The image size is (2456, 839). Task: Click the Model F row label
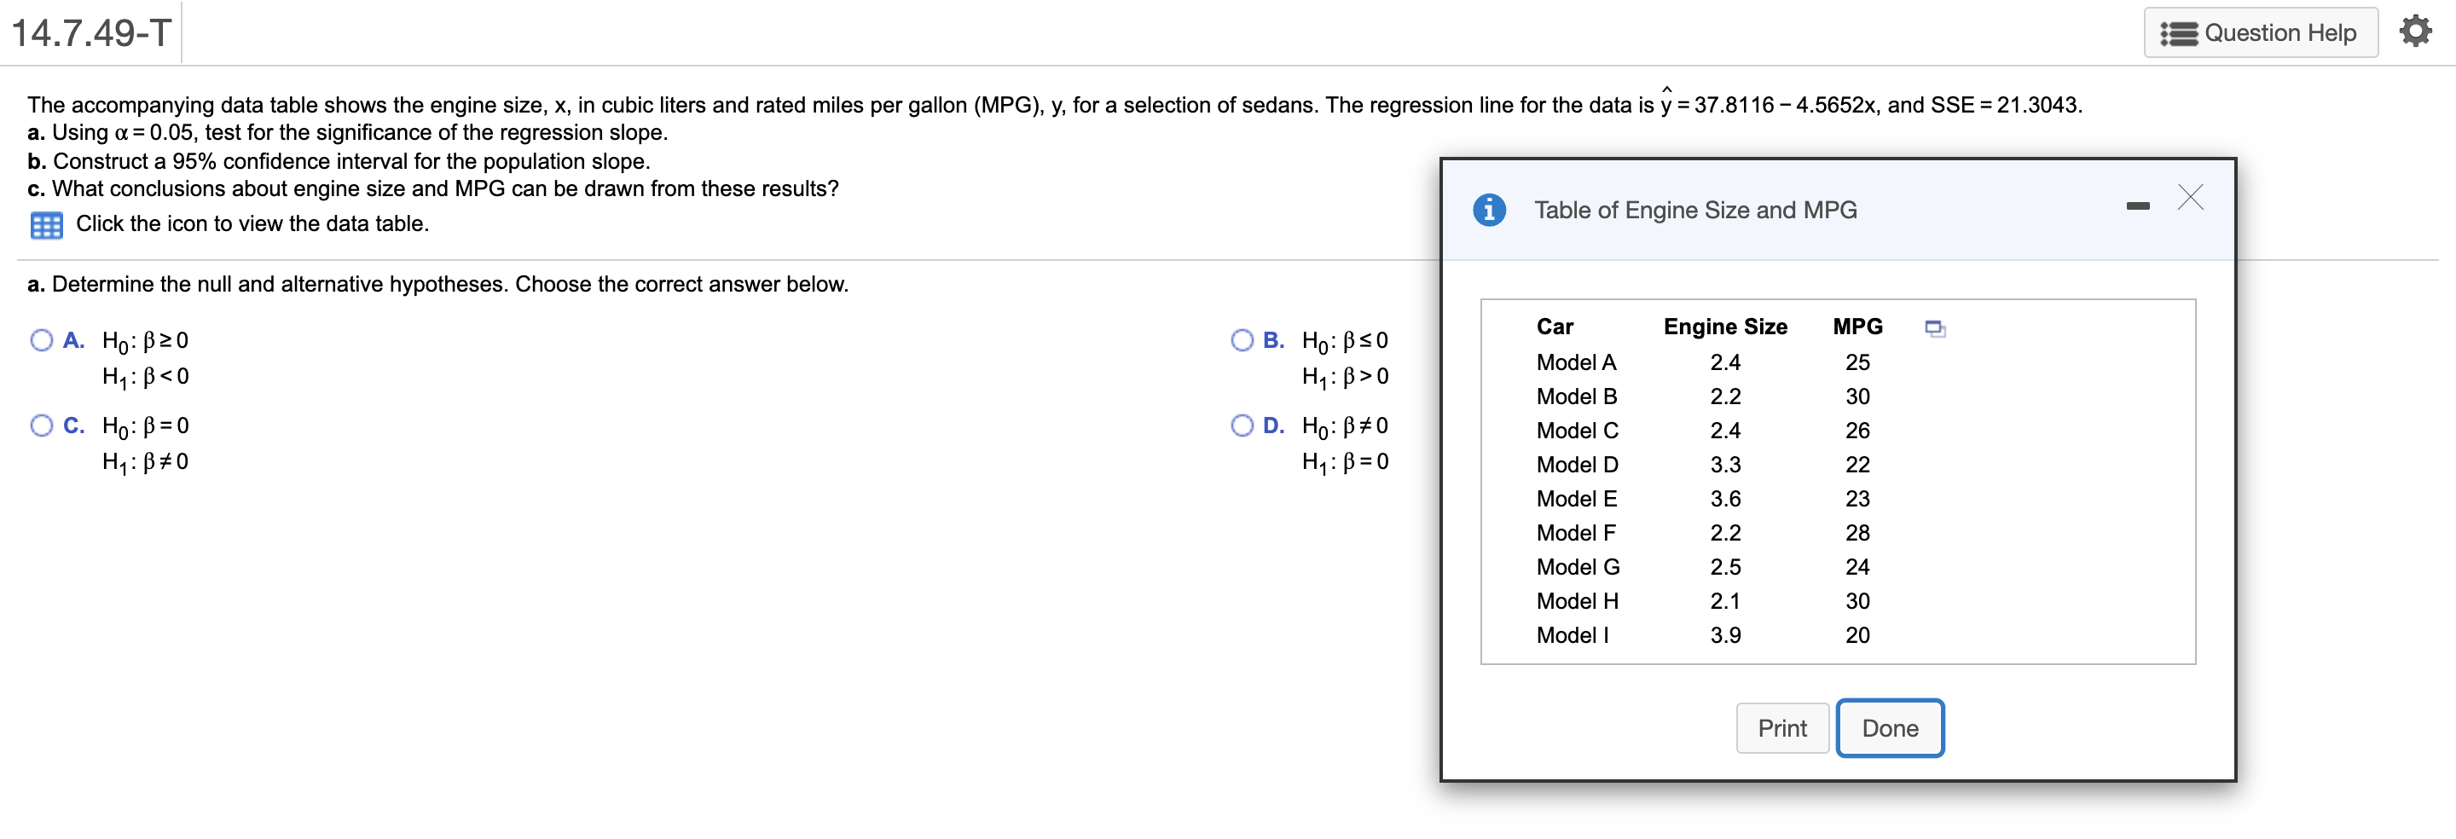[x=1576, y=533]
